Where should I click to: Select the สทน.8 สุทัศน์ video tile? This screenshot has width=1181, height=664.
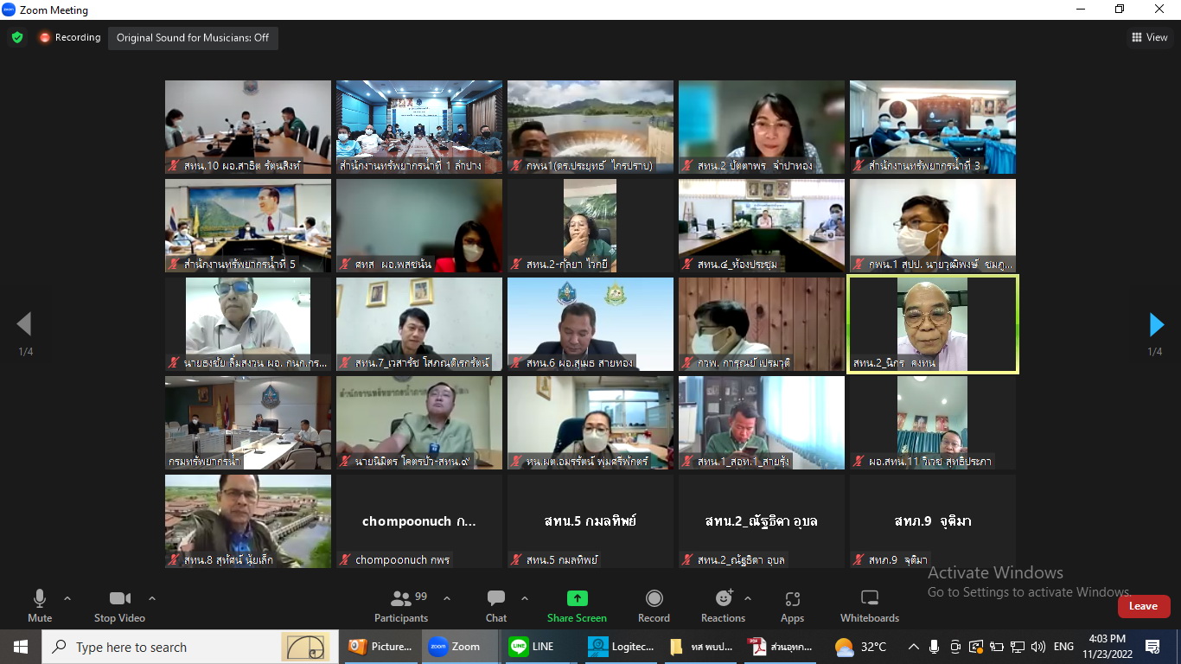click(248, 521)
